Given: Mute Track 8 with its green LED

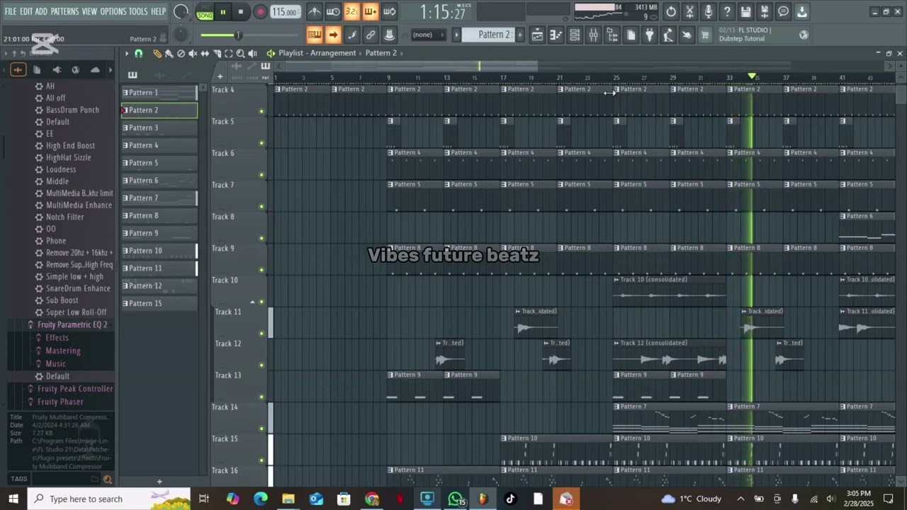Looking at the screenshot, I should (x=261, y=238).
